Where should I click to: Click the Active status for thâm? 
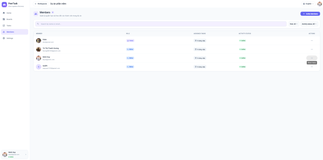pyautogui.click(x=243, y=41)
